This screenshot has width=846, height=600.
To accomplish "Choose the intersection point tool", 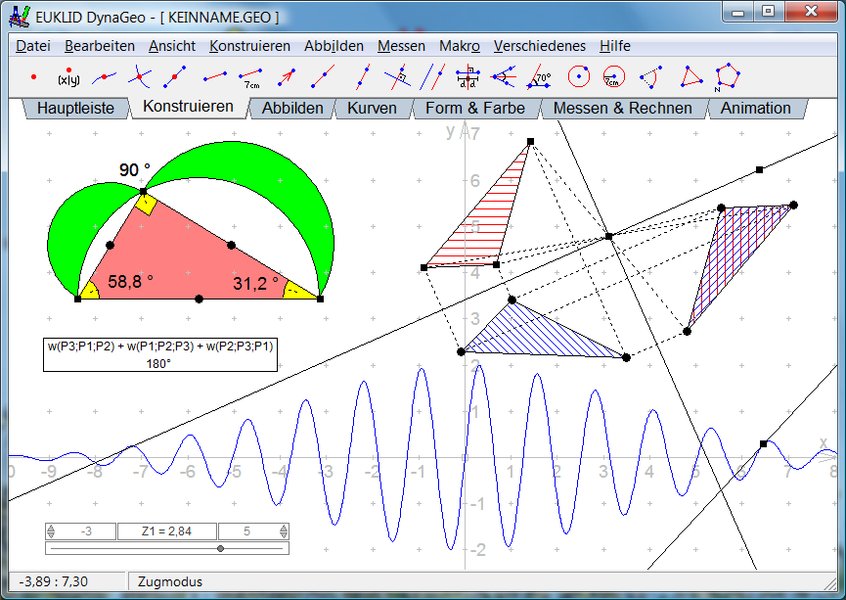I will [141, 75].
